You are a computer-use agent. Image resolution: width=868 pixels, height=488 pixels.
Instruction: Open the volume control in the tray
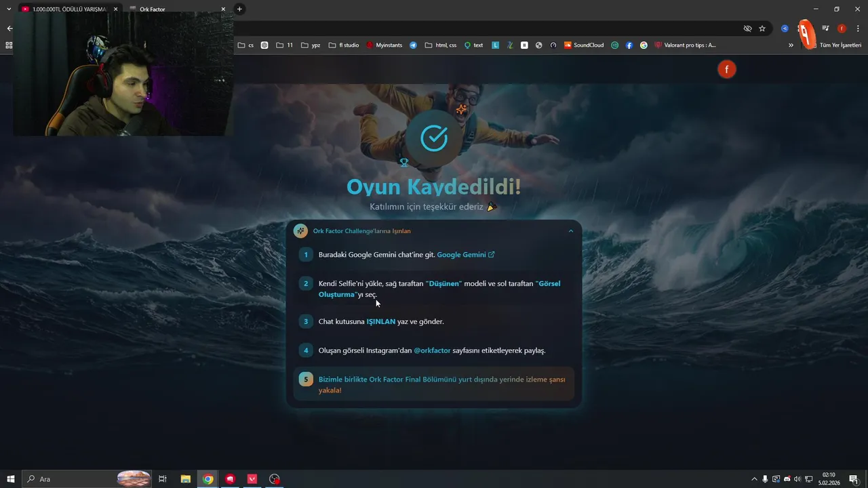797,479
